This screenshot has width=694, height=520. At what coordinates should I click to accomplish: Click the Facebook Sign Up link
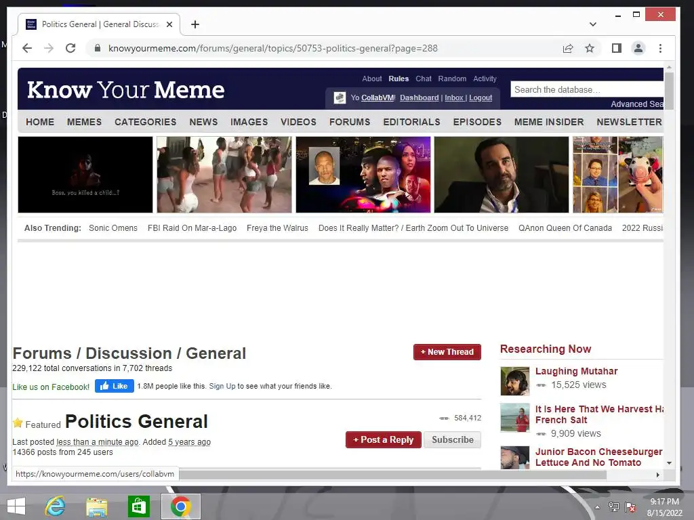coord(222,386)
